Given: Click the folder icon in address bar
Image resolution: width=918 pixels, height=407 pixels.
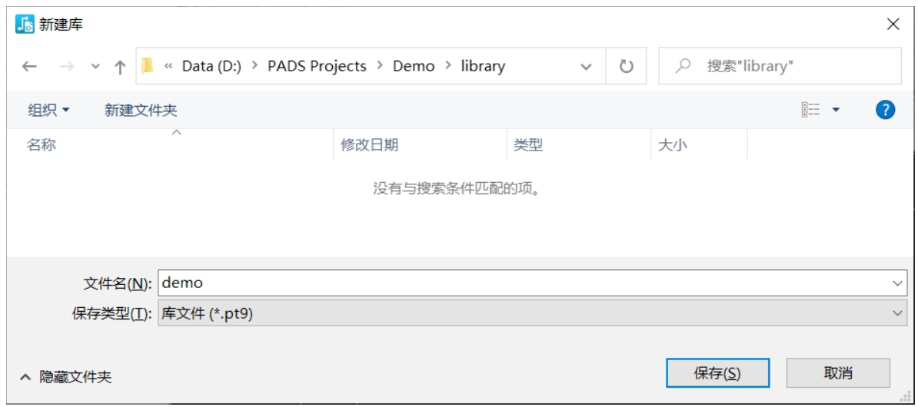Looking at the screenshot, I should pos(148,65).
